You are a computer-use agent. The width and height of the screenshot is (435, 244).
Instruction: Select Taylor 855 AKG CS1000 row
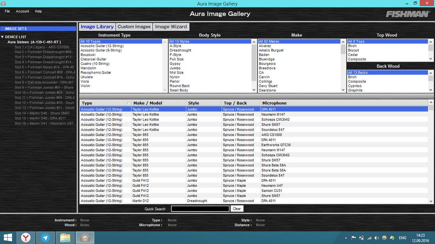254,135
